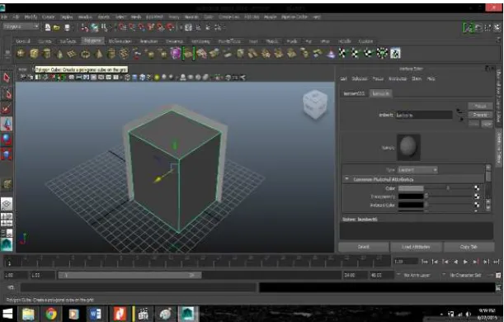Open the Polygons menu set dropdown

click(x=21, y=26)
